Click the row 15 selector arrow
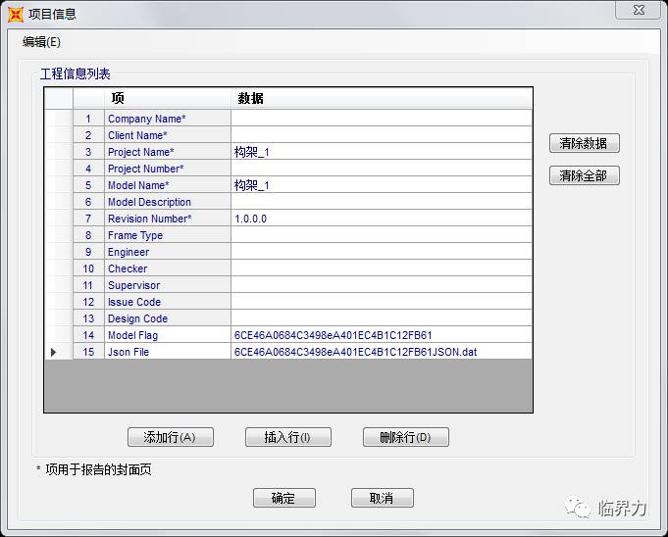 click(x=54, y=352)
